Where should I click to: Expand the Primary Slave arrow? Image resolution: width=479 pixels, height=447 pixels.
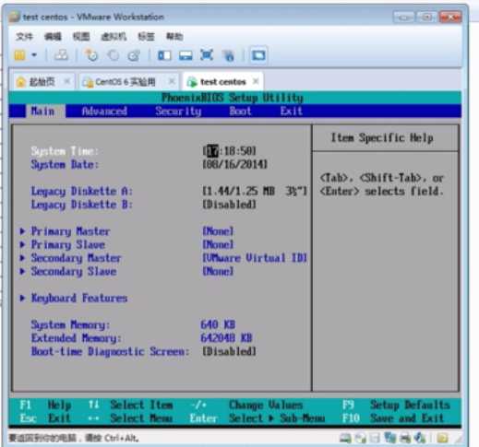(22, 245)
